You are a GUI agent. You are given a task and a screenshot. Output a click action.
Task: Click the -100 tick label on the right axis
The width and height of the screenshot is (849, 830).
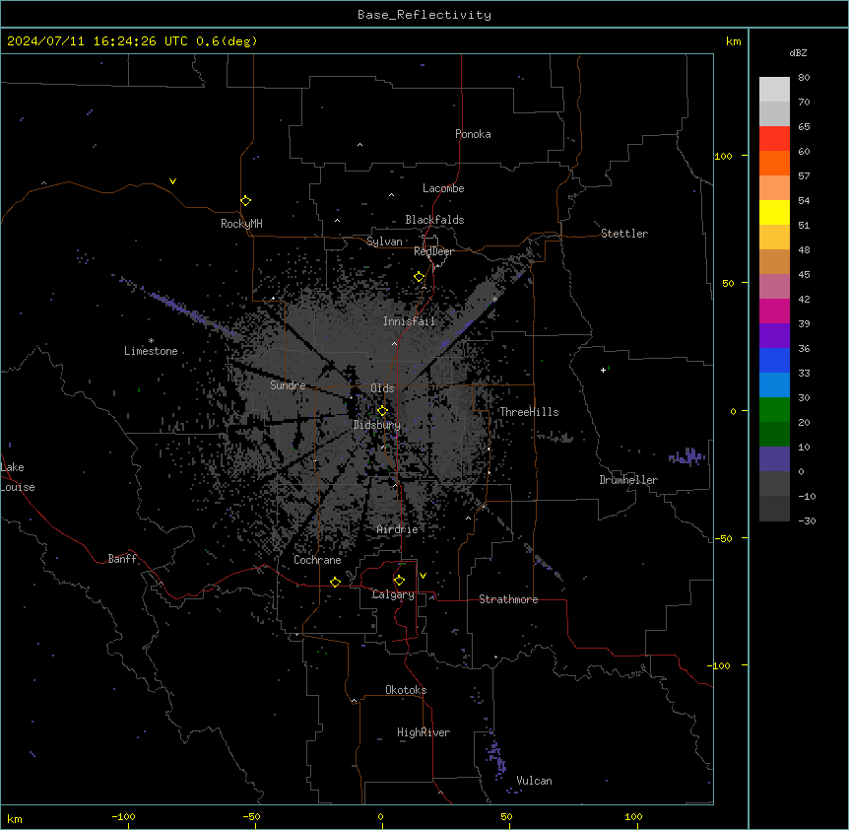(x=720, y=665)
